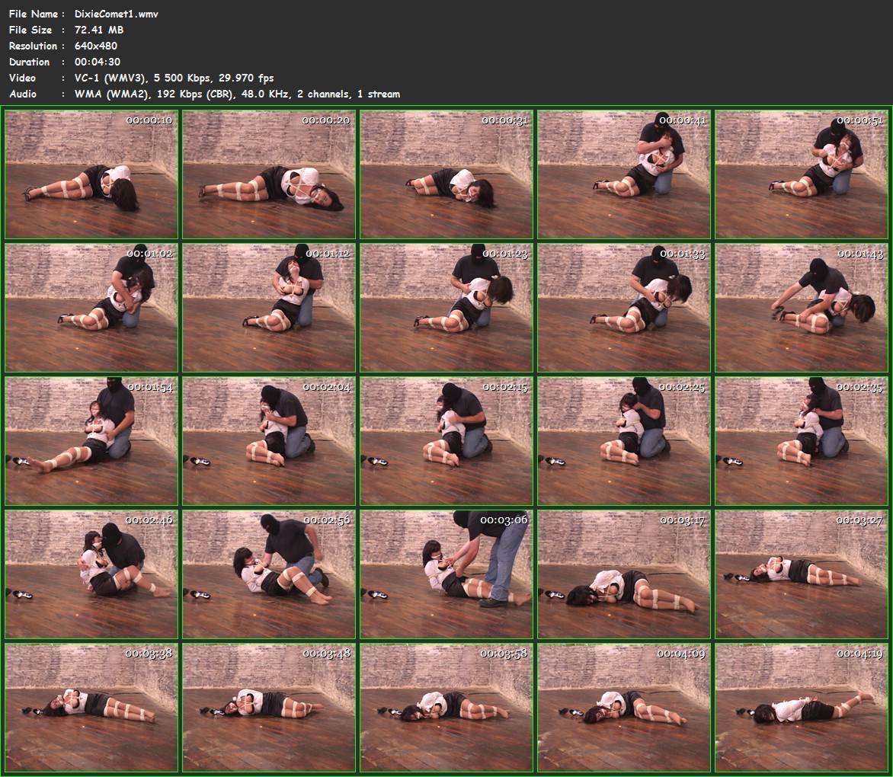Select the thumbnail marked 00:00:31

coord(446,174)
